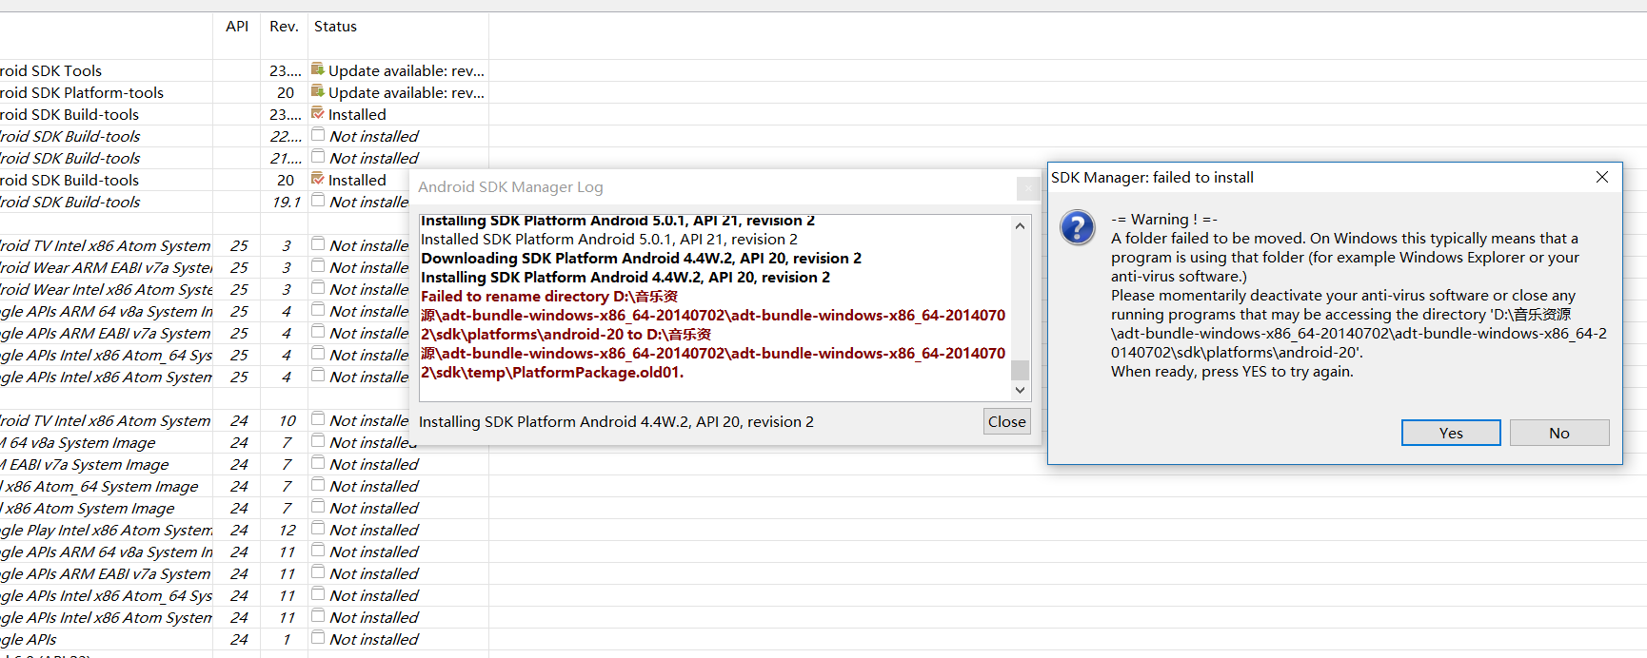This screenshot has width=1647, height=658.
Task: Sort packages by the Status column header
Action: coord(398,27)
